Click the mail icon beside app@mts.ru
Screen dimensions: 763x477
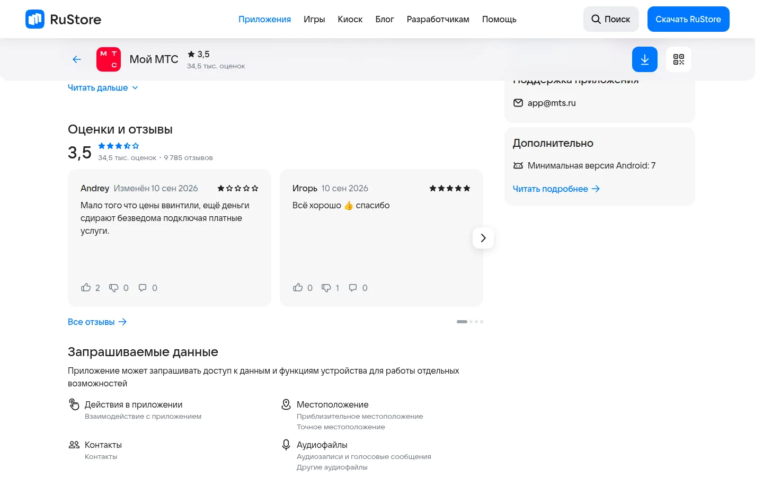click(518, 103)
